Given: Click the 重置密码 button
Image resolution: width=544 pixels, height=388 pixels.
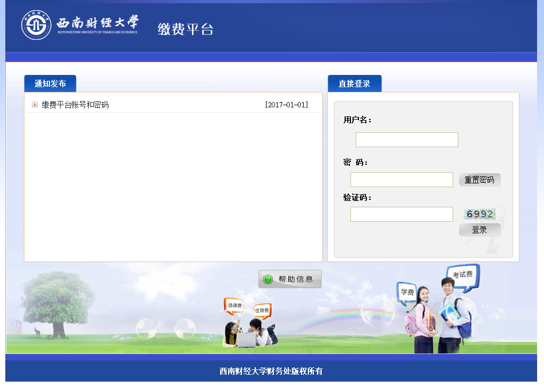Looking at the screenshot, I should coord(479,180).
